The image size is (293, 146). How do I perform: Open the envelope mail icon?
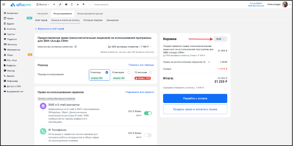[66, 4]
